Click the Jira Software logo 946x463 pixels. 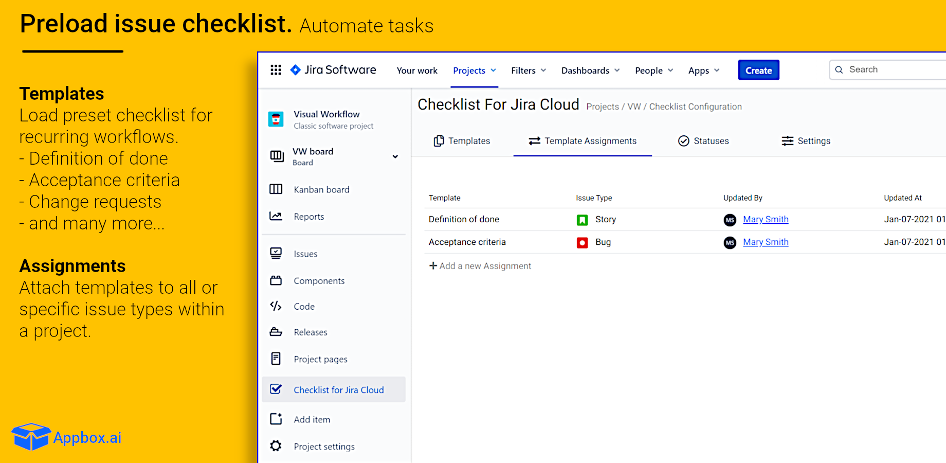[x=333, y=70]
